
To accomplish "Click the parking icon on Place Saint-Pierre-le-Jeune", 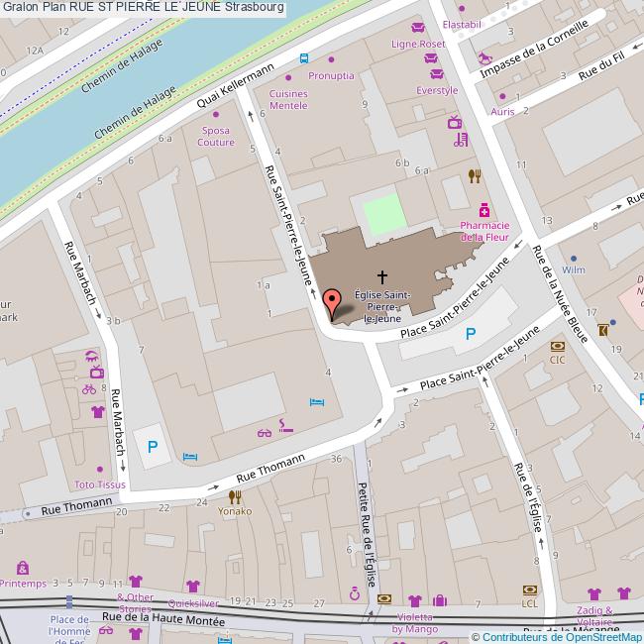I will coord(471,334).
